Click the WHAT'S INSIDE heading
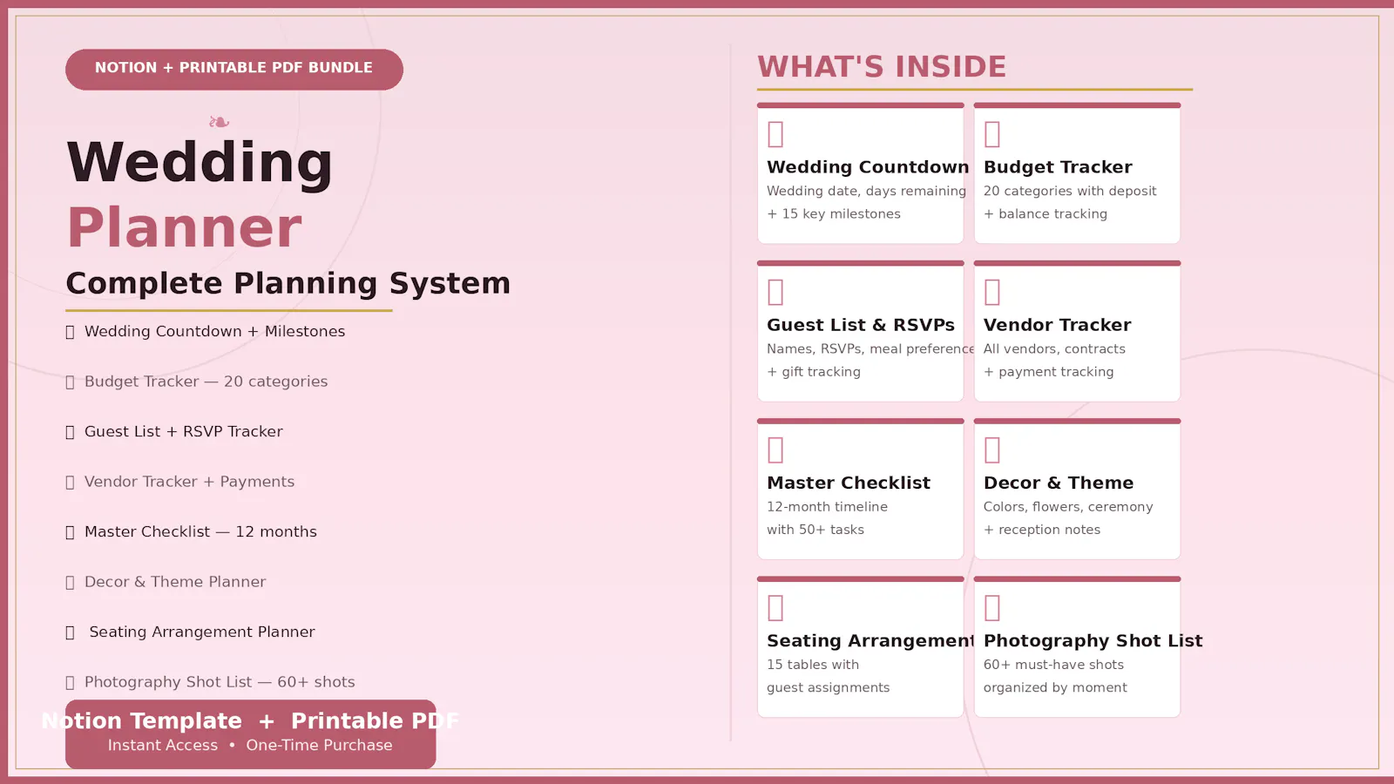The width and height of the screenshot is (1394, 784). point(882,67)
